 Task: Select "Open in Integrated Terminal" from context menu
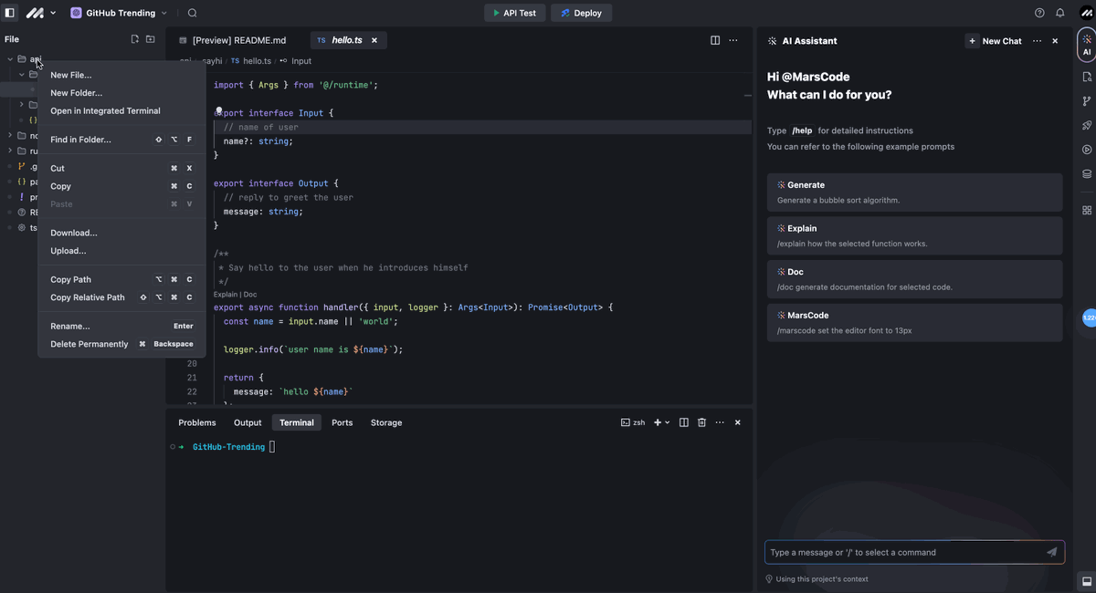[x=105, y=111]
